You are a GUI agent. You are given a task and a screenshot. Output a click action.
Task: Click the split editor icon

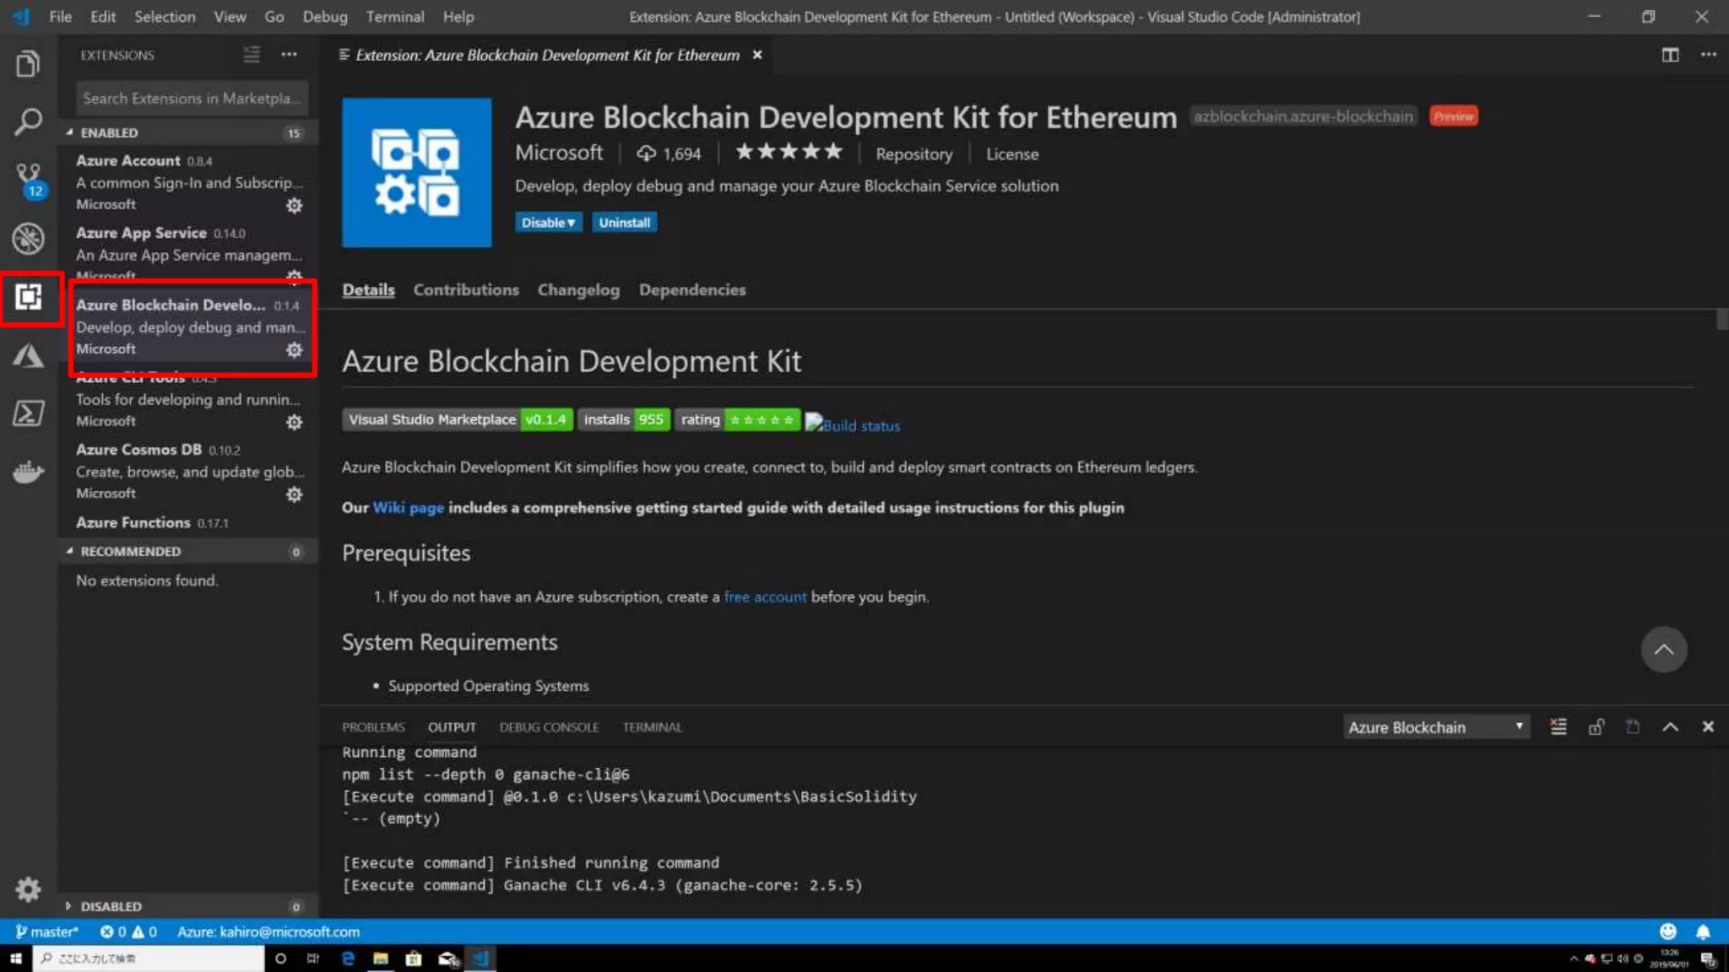[x=1670, y=55]
